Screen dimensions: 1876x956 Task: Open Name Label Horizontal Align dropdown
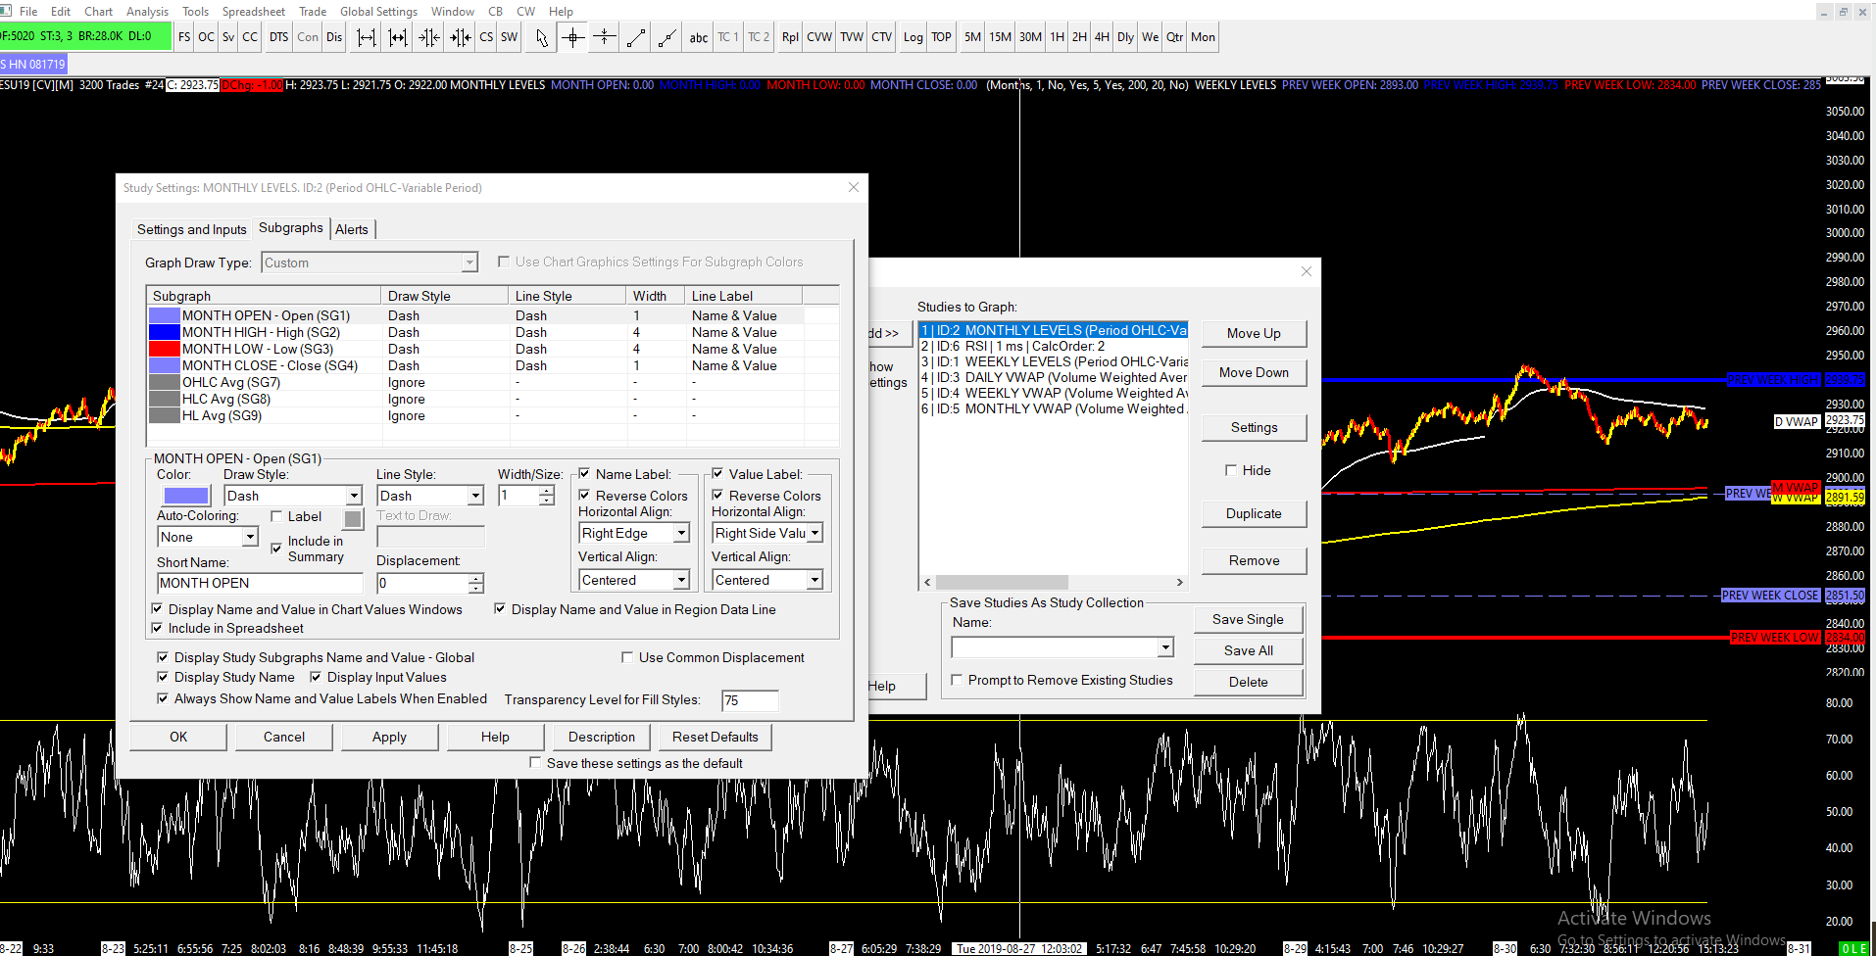coord(681,533)
